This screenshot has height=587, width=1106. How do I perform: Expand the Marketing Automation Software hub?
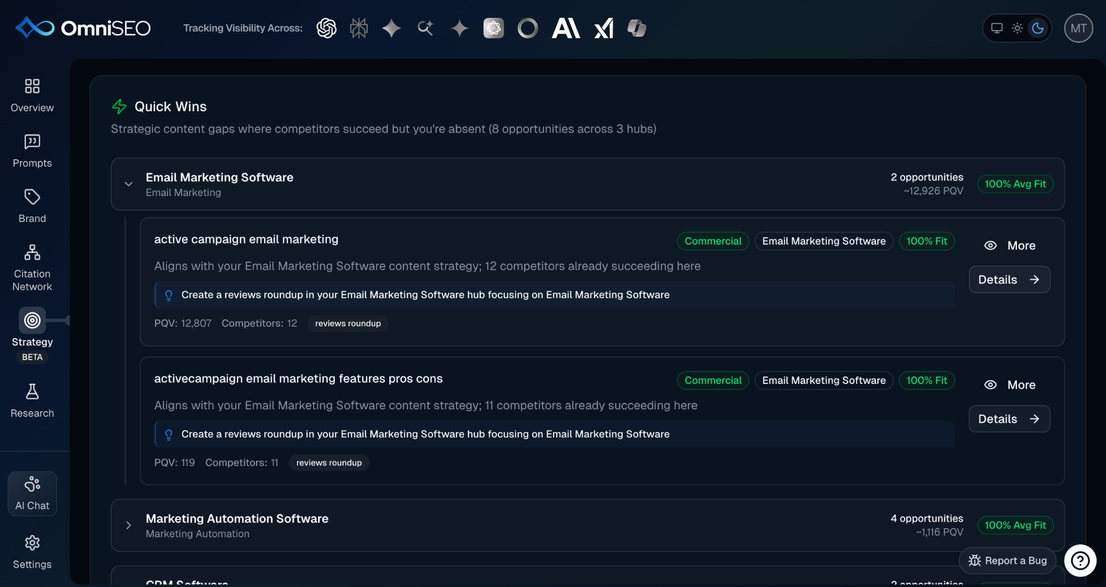coord(129,525)
